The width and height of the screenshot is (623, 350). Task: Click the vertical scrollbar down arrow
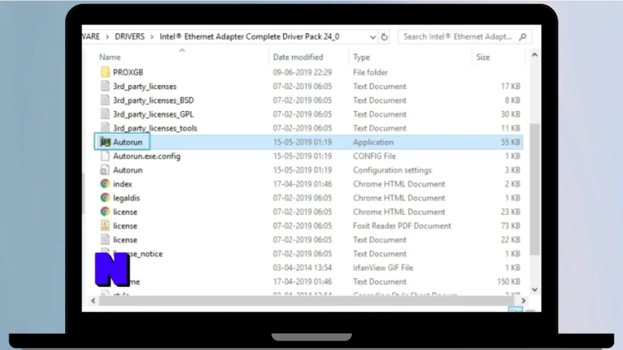tap(534, 289)
